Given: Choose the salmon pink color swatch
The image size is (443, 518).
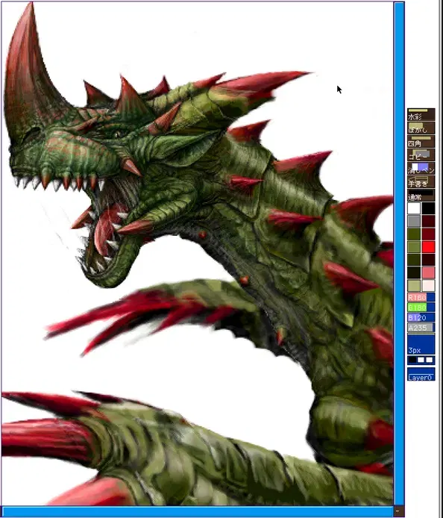Looking at the screenshot, I should click(428, 273).
